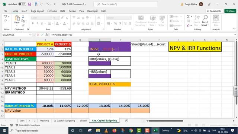Select the PROJECT A header cell

[x=45, y=44]
